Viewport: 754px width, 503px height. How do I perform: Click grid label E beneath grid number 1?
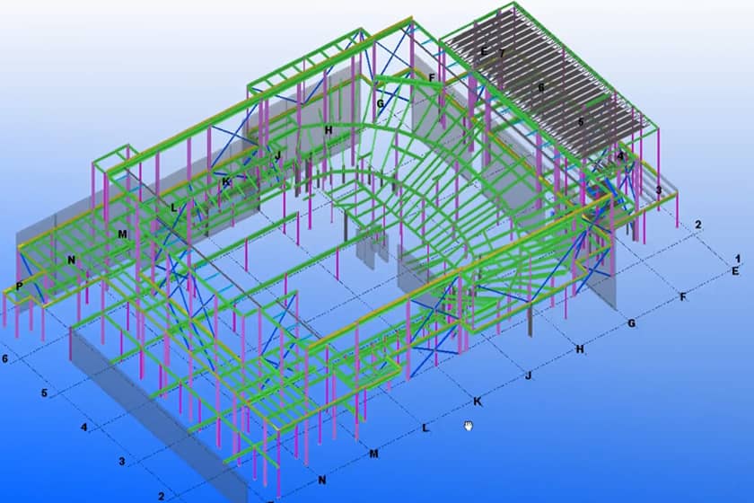pyautogui.click(x=735, y=270)
